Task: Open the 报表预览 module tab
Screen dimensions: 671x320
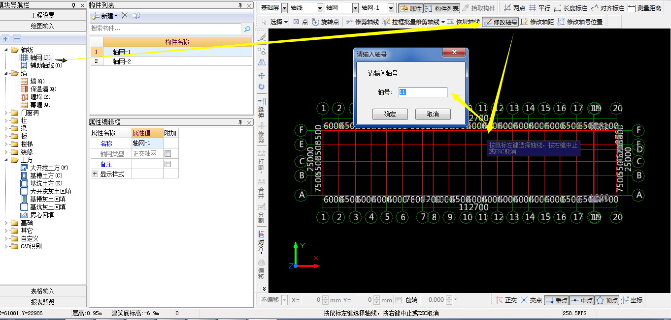Action: [43, 302]
